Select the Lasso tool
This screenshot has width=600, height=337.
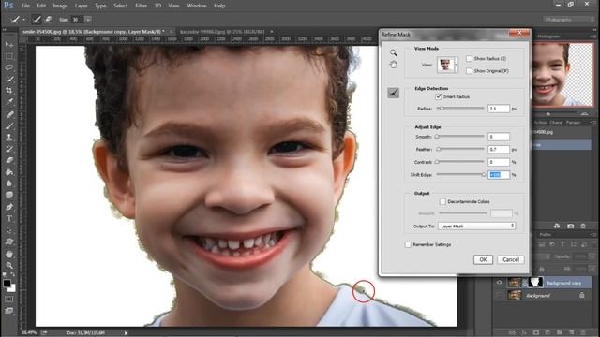(x=9, y=67)
